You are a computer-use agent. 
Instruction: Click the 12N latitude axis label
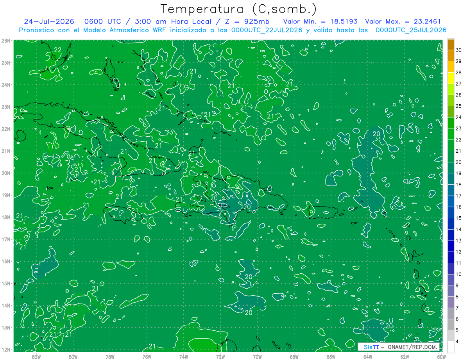5,350
